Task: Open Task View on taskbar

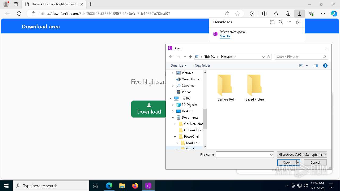Action: (x=96, y=186)
